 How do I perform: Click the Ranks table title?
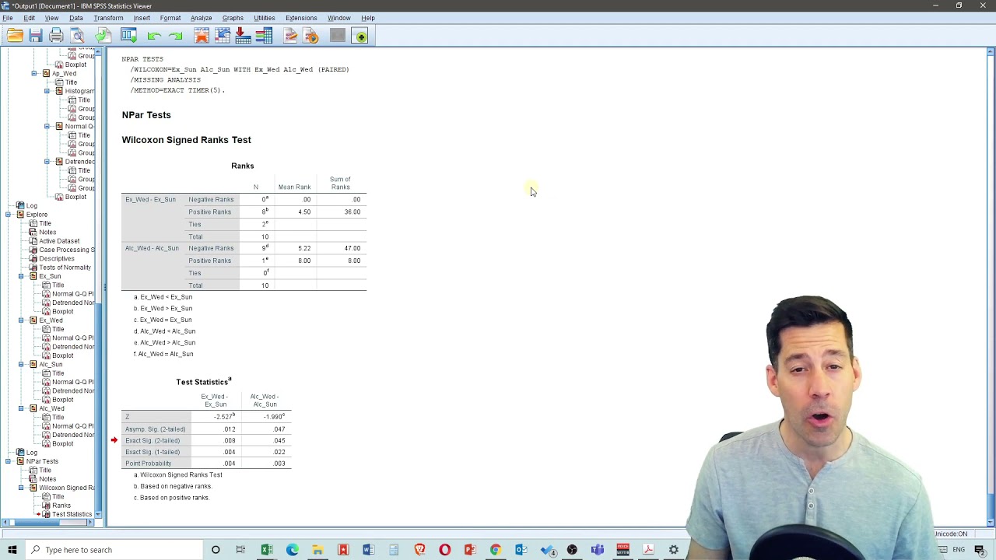[242, 166]
